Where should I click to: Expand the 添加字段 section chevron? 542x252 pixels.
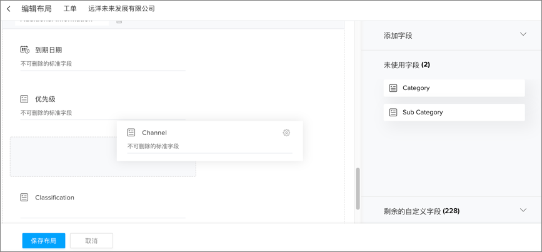523,35
